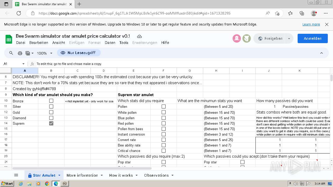Viewport: 333px width, 187px height.
Task: Go back using the browser arrow
Action: pos(7,13)
